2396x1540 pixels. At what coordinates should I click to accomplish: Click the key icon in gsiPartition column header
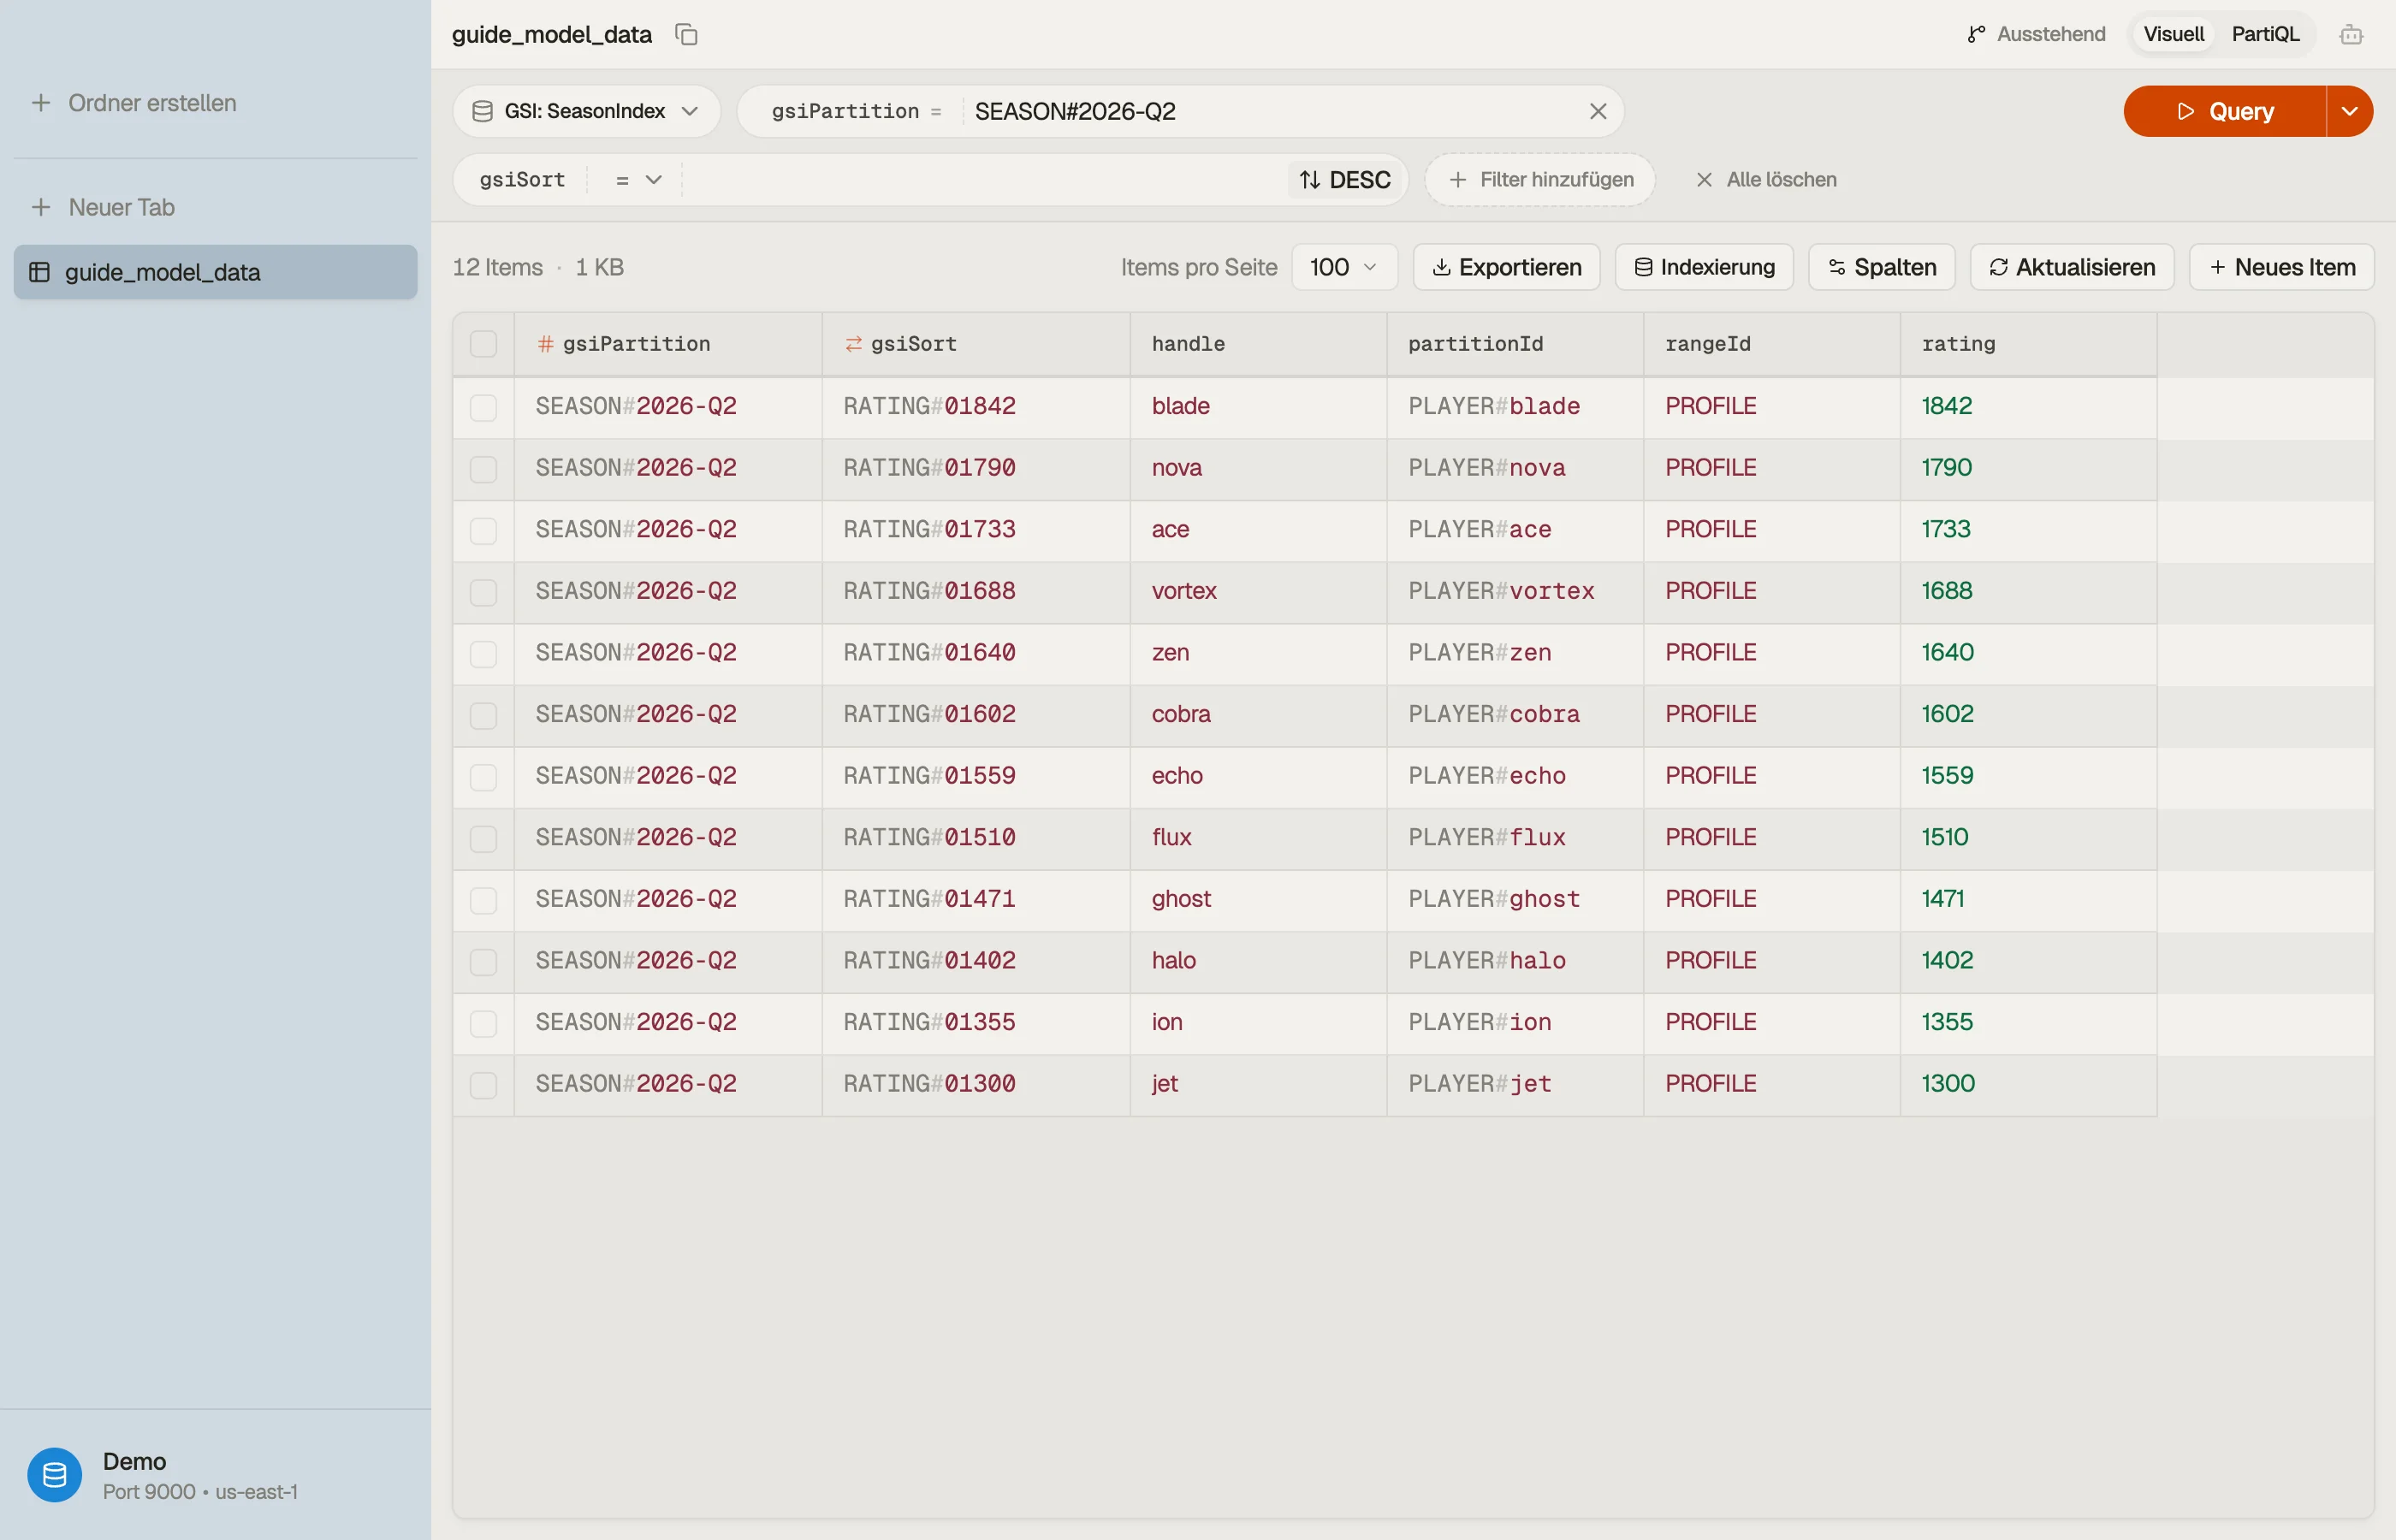pos(545,344)
